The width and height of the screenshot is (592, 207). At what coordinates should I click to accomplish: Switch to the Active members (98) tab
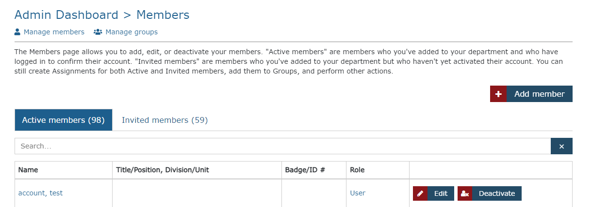pyautogui.click(x=64, y=120)
